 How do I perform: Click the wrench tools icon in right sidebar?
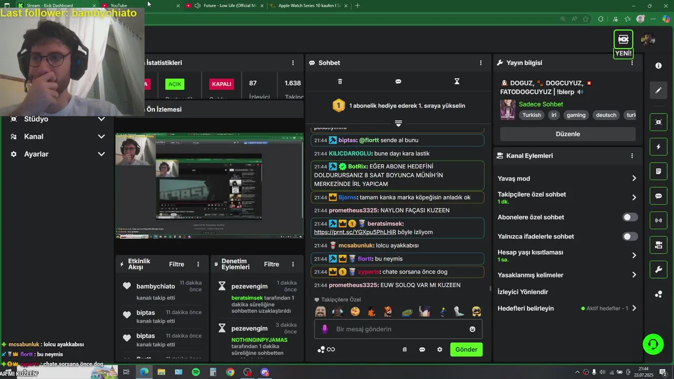tap(658, 270)
